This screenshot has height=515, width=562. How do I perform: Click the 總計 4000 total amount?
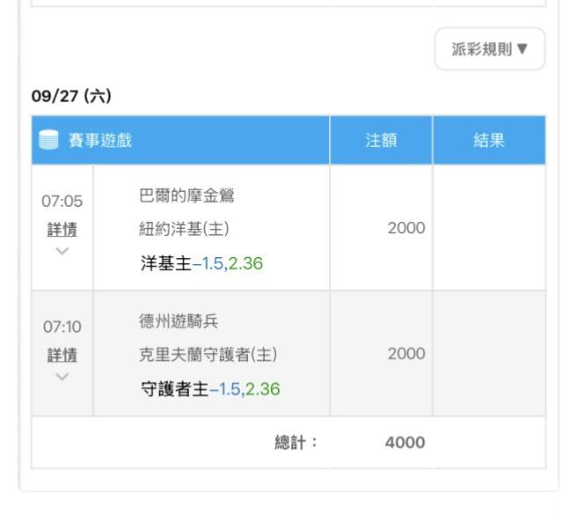pyautogui.click(x=405, y=443)
